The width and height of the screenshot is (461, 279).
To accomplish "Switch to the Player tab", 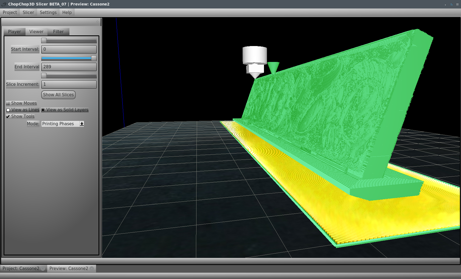I will pos(15,32).
